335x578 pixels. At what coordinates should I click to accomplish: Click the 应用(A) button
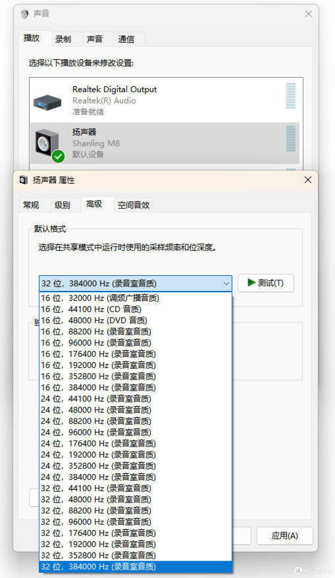[285, 536]
